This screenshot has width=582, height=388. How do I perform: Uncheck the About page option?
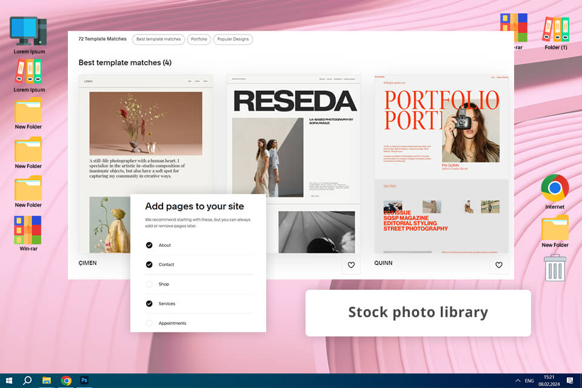tap(149, 245)
